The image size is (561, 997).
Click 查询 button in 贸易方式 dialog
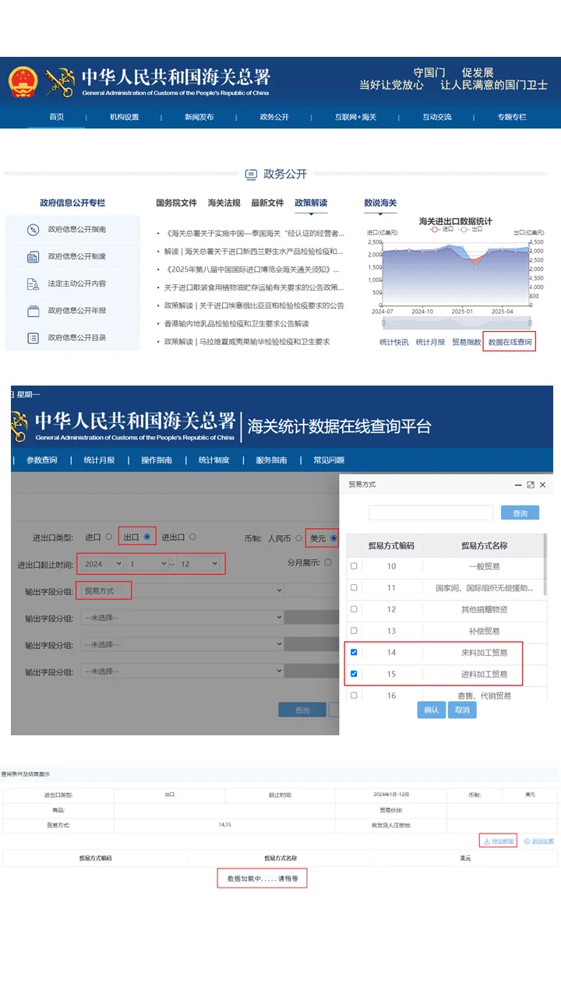point(520,513)
